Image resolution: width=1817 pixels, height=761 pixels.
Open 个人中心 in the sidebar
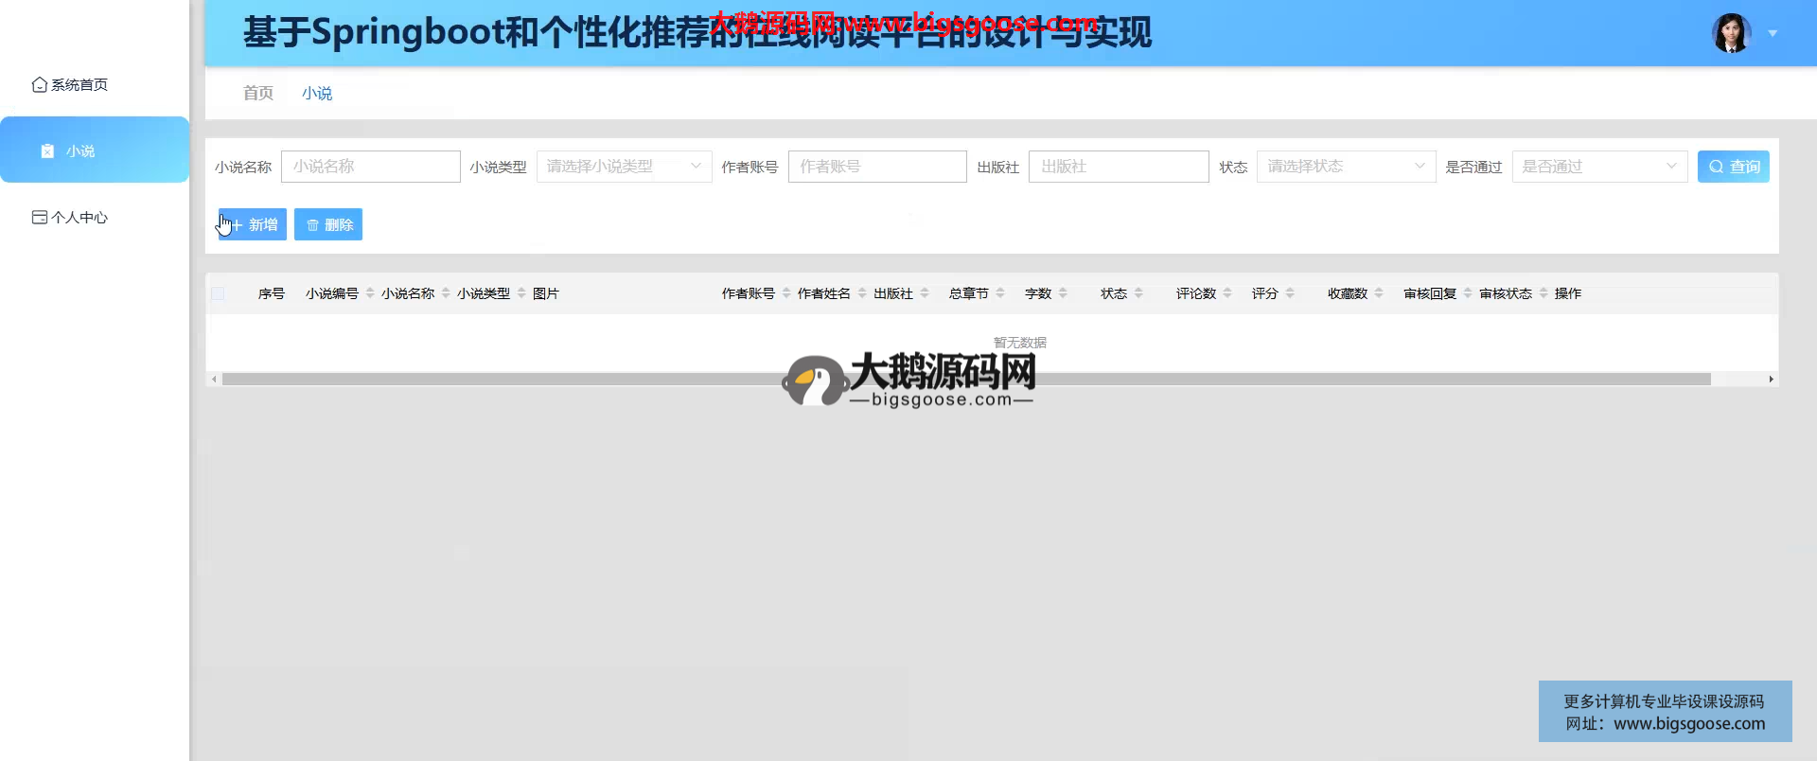point(71,218)
